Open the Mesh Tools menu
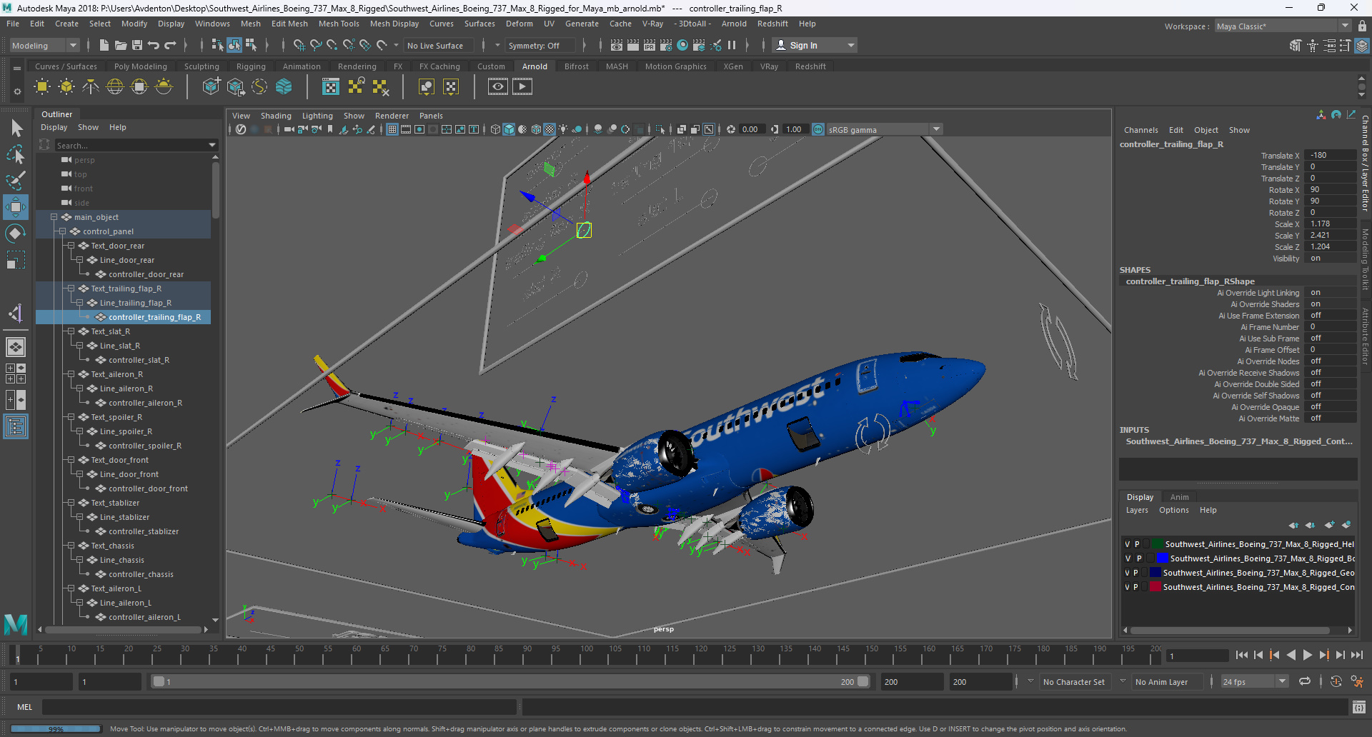 339,24
